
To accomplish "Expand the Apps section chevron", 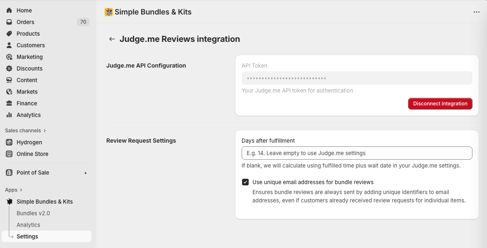I will pos(21,190).
